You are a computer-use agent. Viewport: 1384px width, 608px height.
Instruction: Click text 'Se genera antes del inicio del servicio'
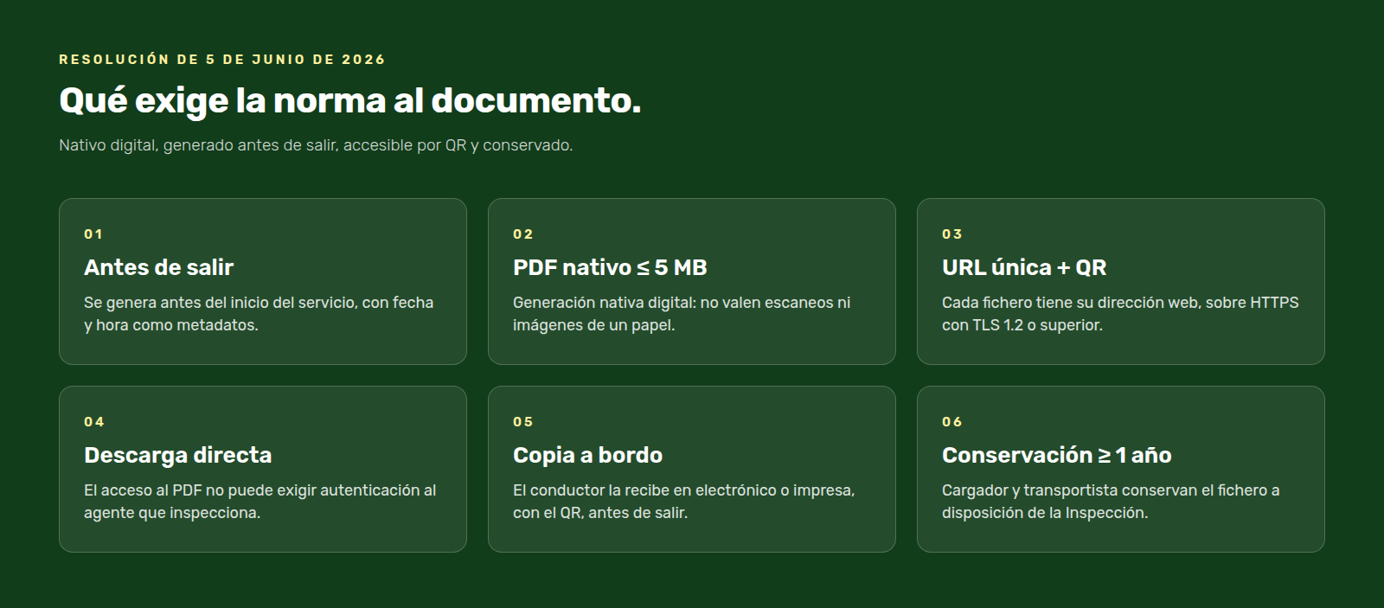[x=221, y=303]
